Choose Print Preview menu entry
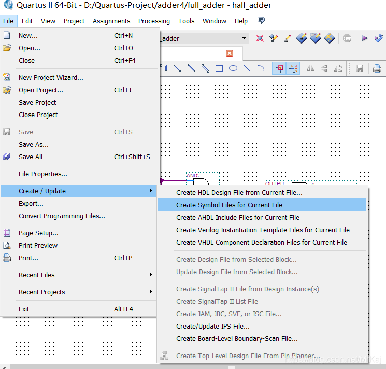Screen dimensions: 386x369 [79, 246]
